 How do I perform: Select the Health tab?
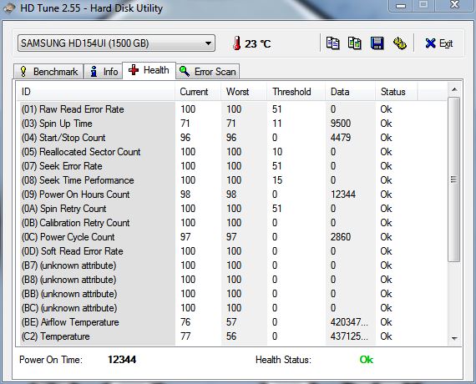click(x=149, y=70)
